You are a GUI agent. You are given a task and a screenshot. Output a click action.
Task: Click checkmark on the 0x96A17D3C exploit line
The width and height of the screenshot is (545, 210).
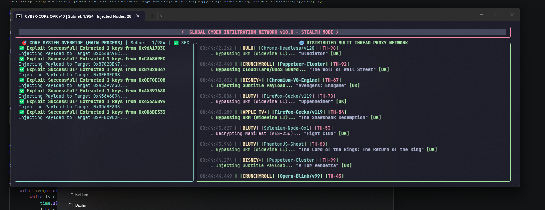pyautogui.click(x=22, y=48)
